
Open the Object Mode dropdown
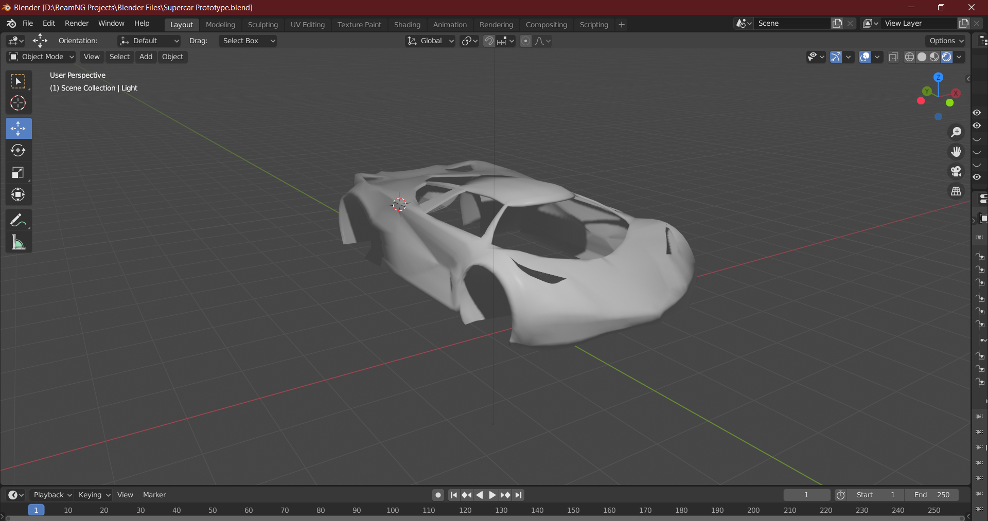tap(41, 57)
